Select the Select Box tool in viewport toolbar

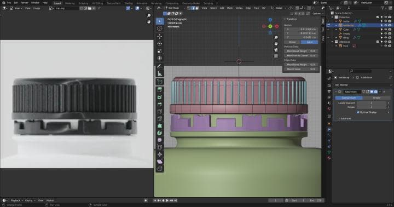tap(160, 21)
